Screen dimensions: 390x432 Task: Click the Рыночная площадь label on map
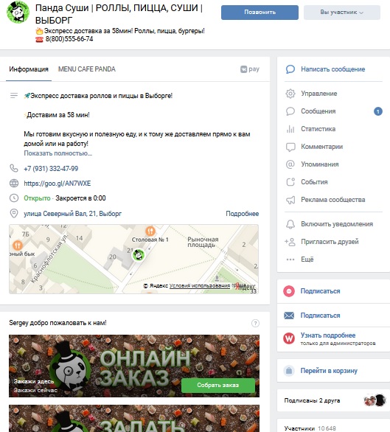[203, 242]
